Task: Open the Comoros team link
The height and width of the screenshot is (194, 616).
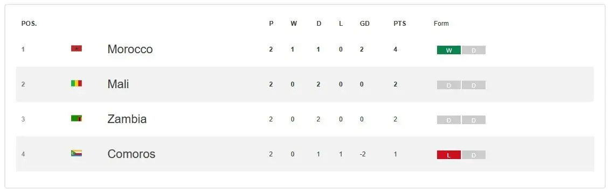Action: tap(131, 154)
